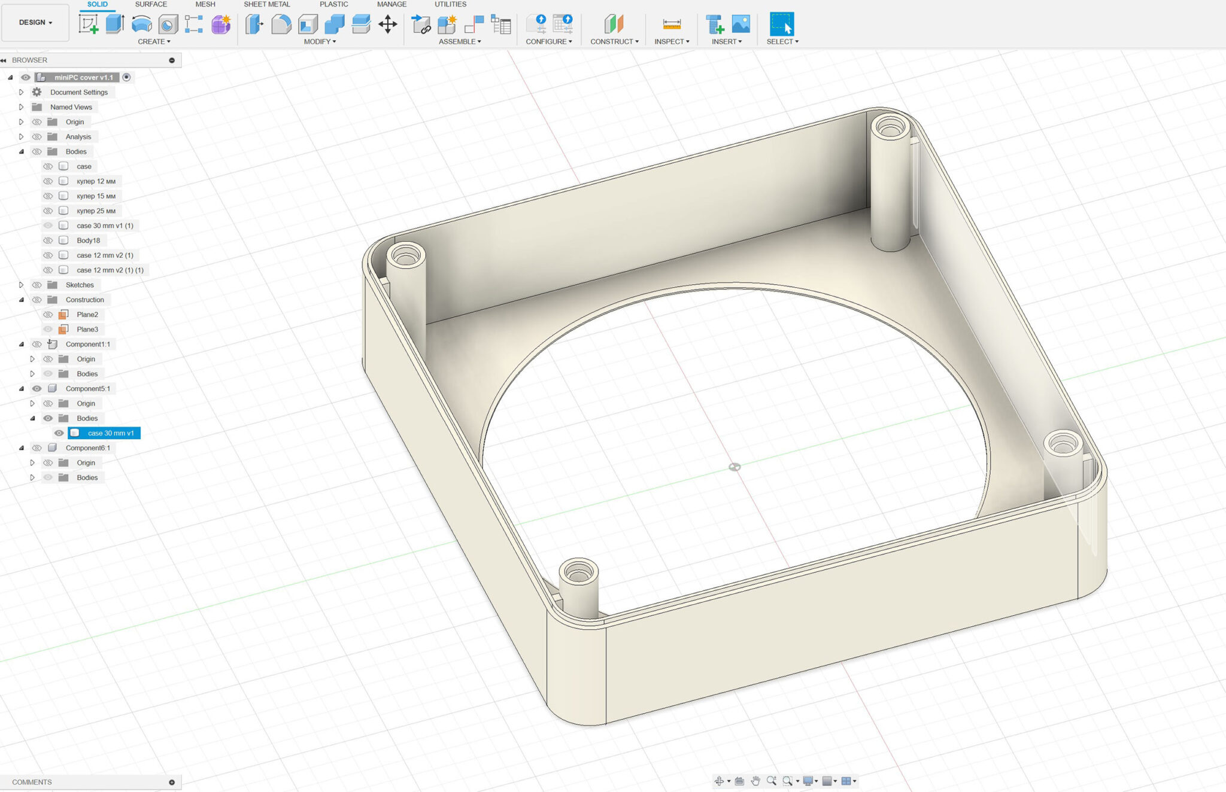Collapse the Construction folder
The width and height of the screenshot is (1226, 792).
tap(21, 300)
